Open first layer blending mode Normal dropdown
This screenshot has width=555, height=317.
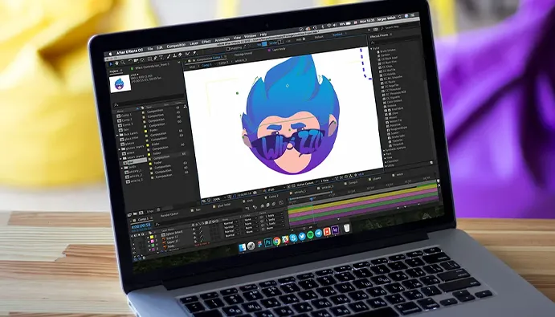click(x=230, y=223)
